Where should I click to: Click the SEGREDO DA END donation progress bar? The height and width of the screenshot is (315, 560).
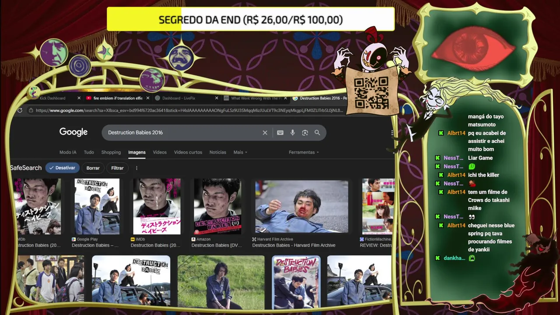pyautogui.click(x=251, y=20)
